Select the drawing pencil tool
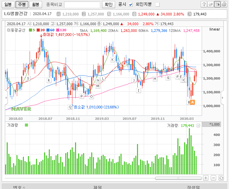 (x=210, y=4)
